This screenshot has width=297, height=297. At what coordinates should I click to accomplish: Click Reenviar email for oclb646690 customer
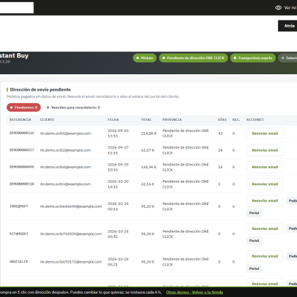click(265, 200)
